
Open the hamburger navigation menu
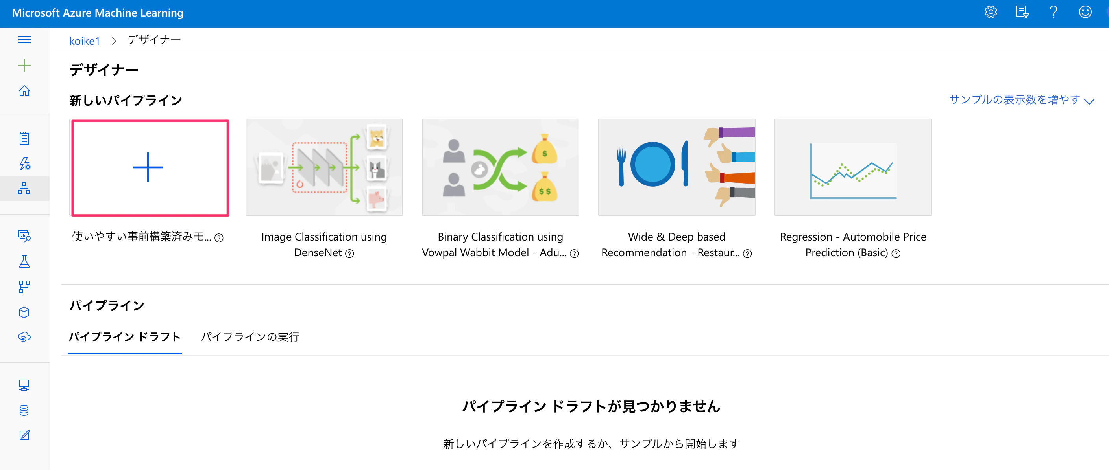click(24, 40)
